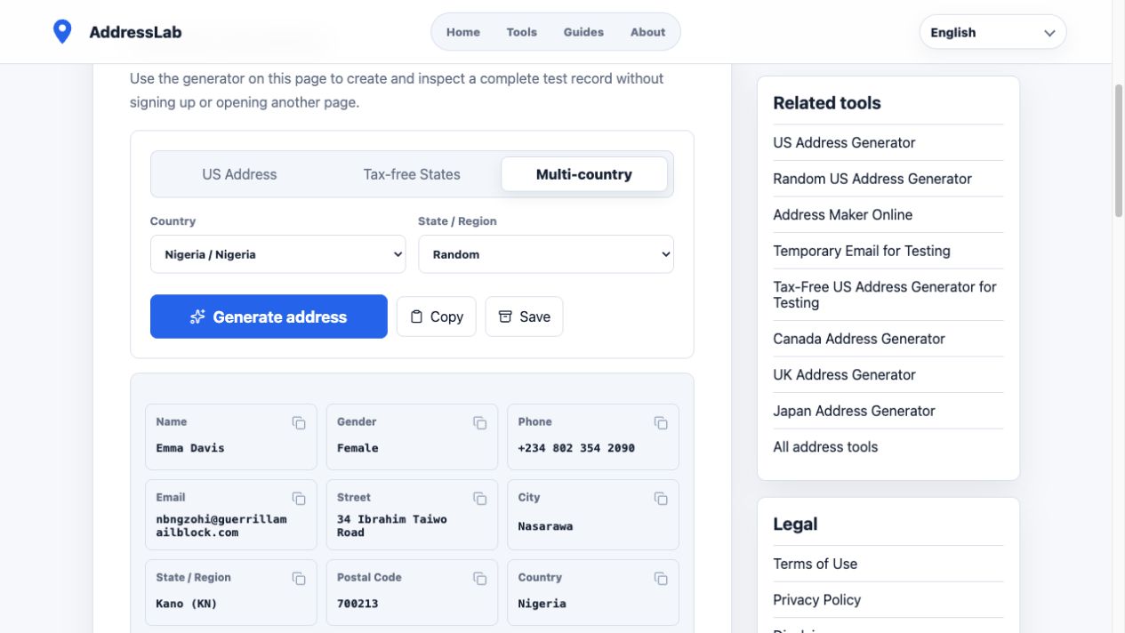This screenshot has width=1125, height=633.
Task: Copy the Name field value
Action: [x=299, y=423]
